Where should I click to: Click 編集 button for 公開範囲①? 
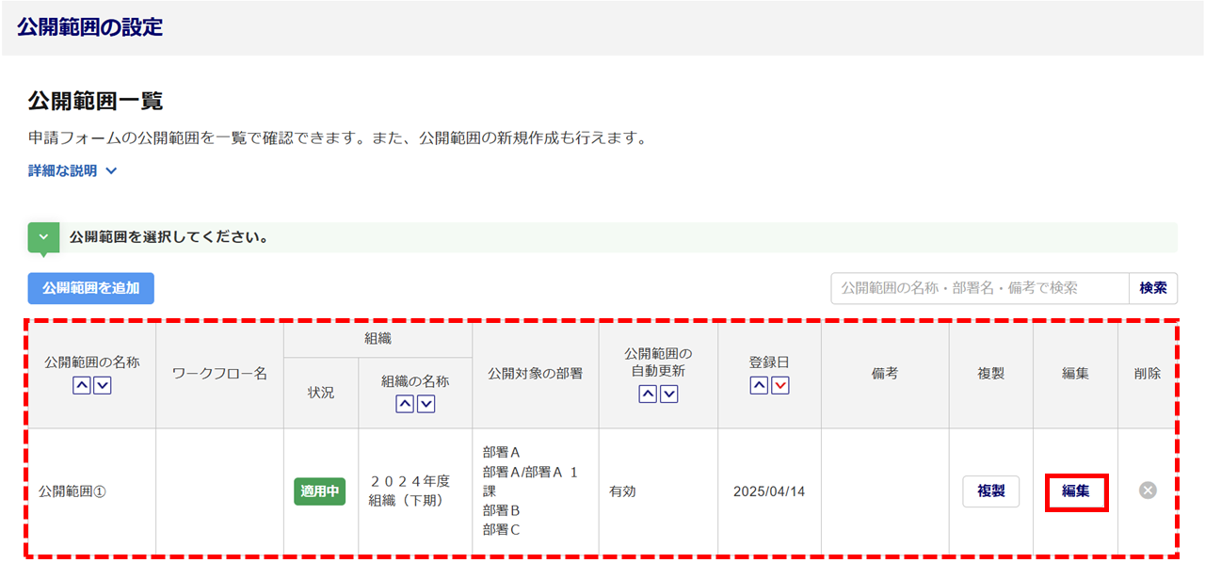coord(1075,491)
